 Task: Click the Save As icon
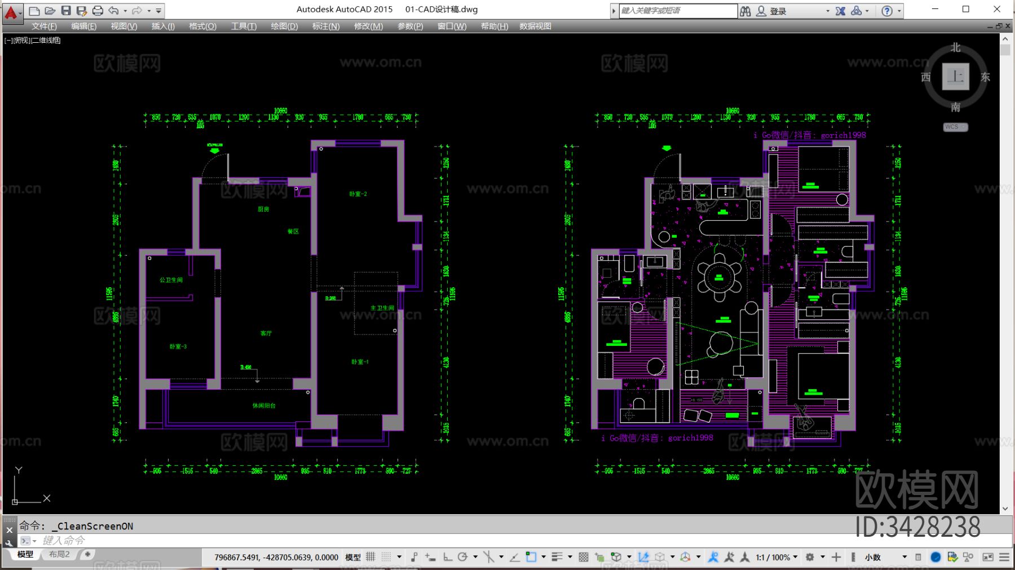(82, 11)
